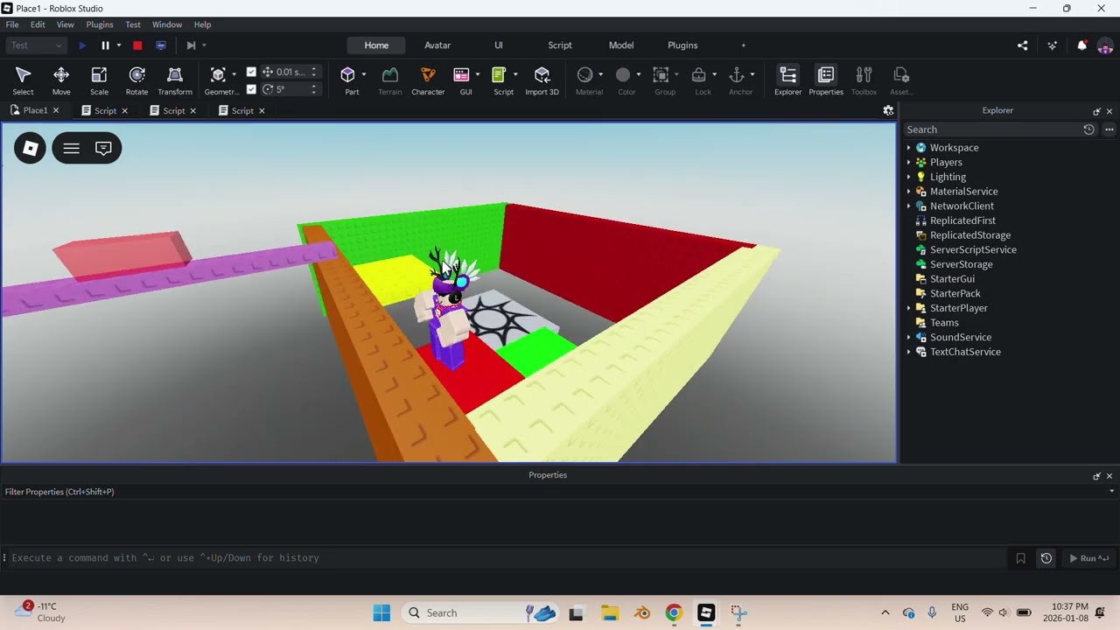1120x630 pixels.
Task: Activate the Transform tool
Action: [x=175, y=80]
